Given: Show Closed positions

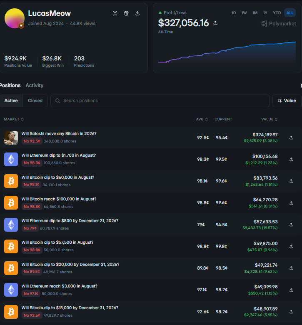Looking at the screenshot, I should click(35, 101).
